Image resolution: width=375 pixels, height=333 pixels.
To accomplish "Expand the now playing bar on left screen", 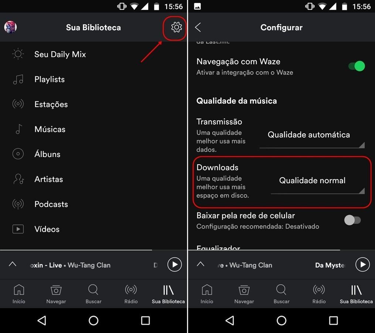I will (x=13, y=264).
